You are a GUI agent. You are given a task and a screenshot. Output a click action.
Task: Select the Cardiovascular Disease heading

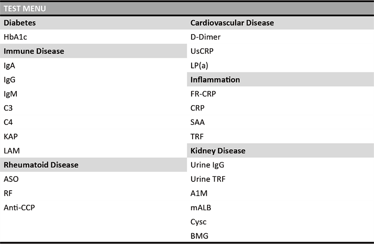232,22
